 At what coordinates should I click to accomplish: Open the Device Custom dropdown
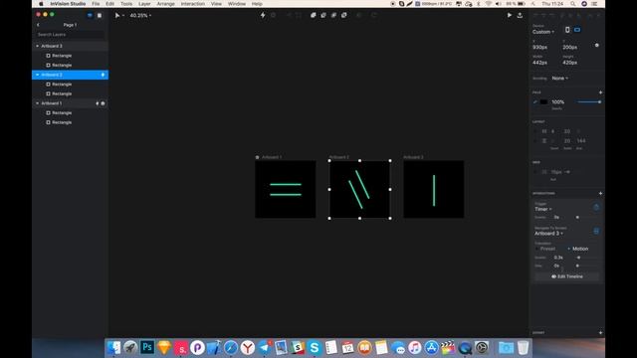point(543,32)
